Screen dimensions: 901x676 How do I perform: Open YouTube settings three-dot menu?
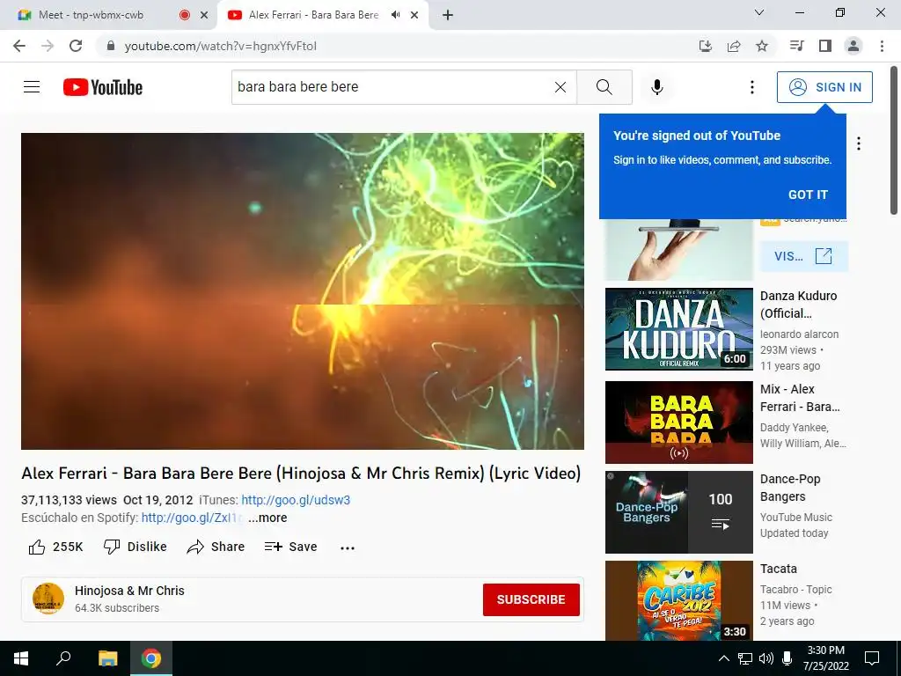pyautogui.click(x=751, y=87)
